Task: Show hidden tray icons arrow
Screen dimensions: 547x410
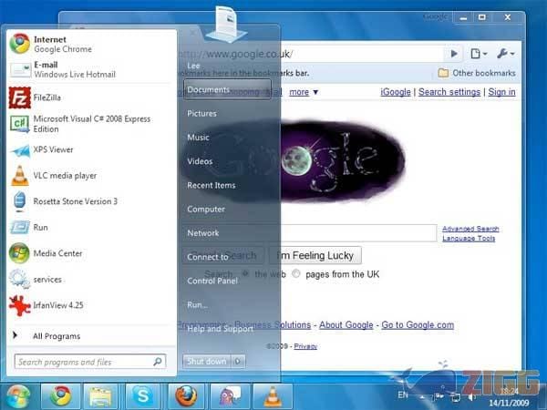Action: [x=422, y=397]
